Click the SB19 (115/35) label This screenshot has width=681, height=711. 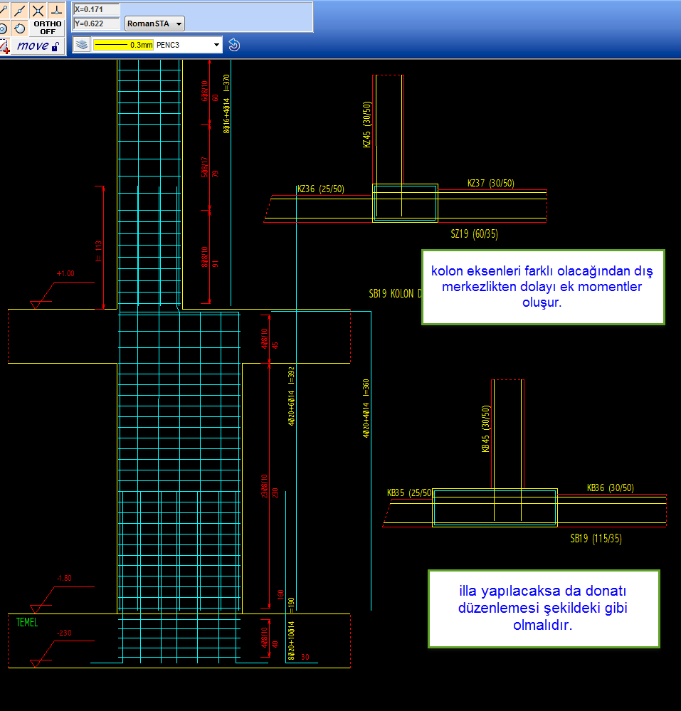coord(596,539)
